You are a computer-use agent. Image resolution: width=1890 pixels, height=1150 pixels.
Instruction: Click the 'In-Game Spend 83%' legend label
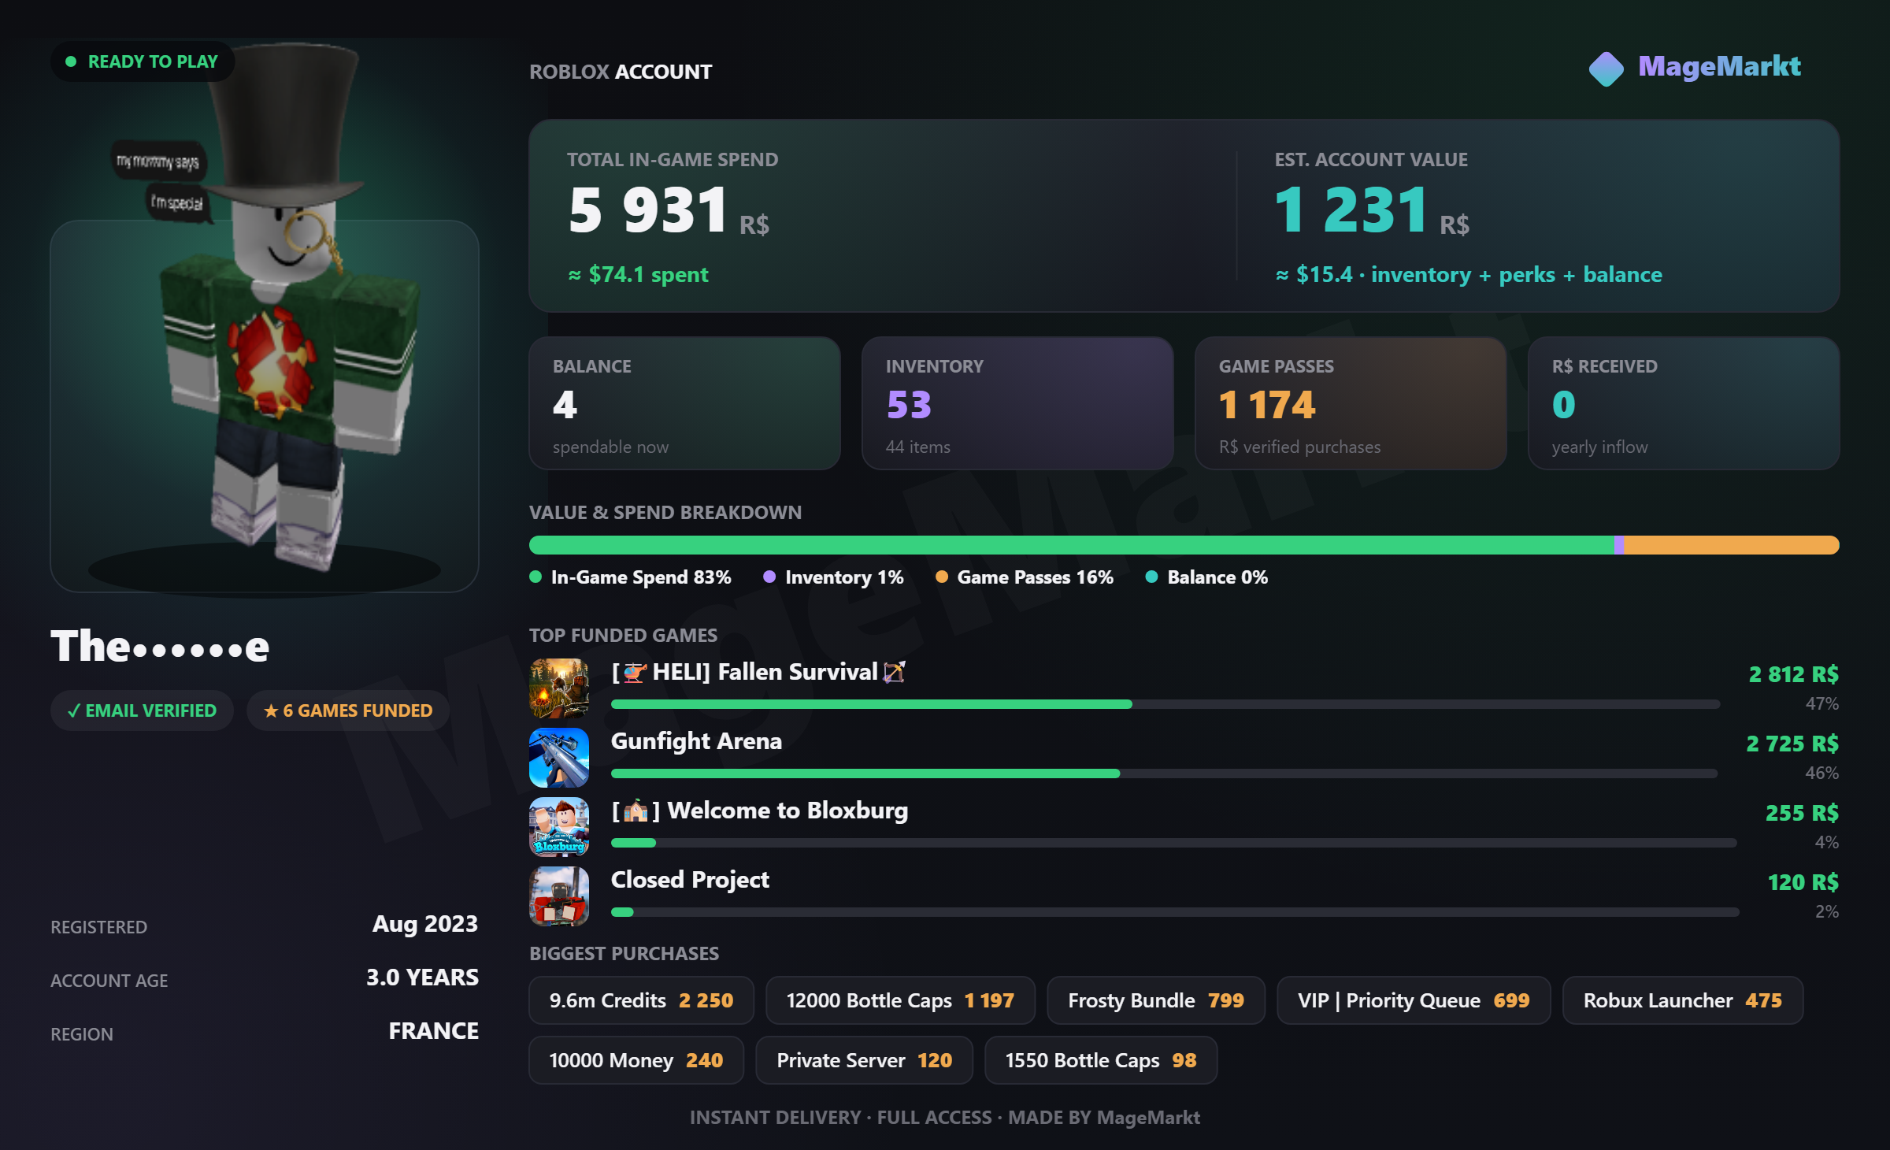pos(641,577)
